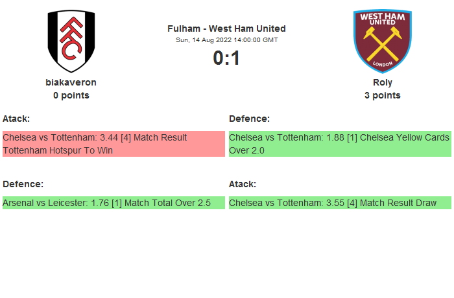
Task: Click Fulham's score digit 0
Action: pyautogui.click(x=218, y=58)
